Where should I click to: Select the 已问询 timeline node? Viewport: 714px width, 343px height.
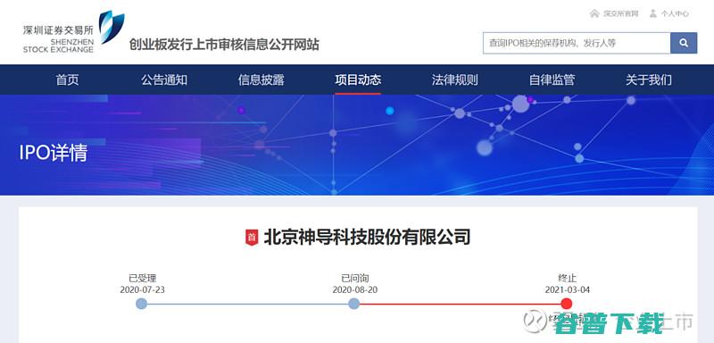pos(353,304)
